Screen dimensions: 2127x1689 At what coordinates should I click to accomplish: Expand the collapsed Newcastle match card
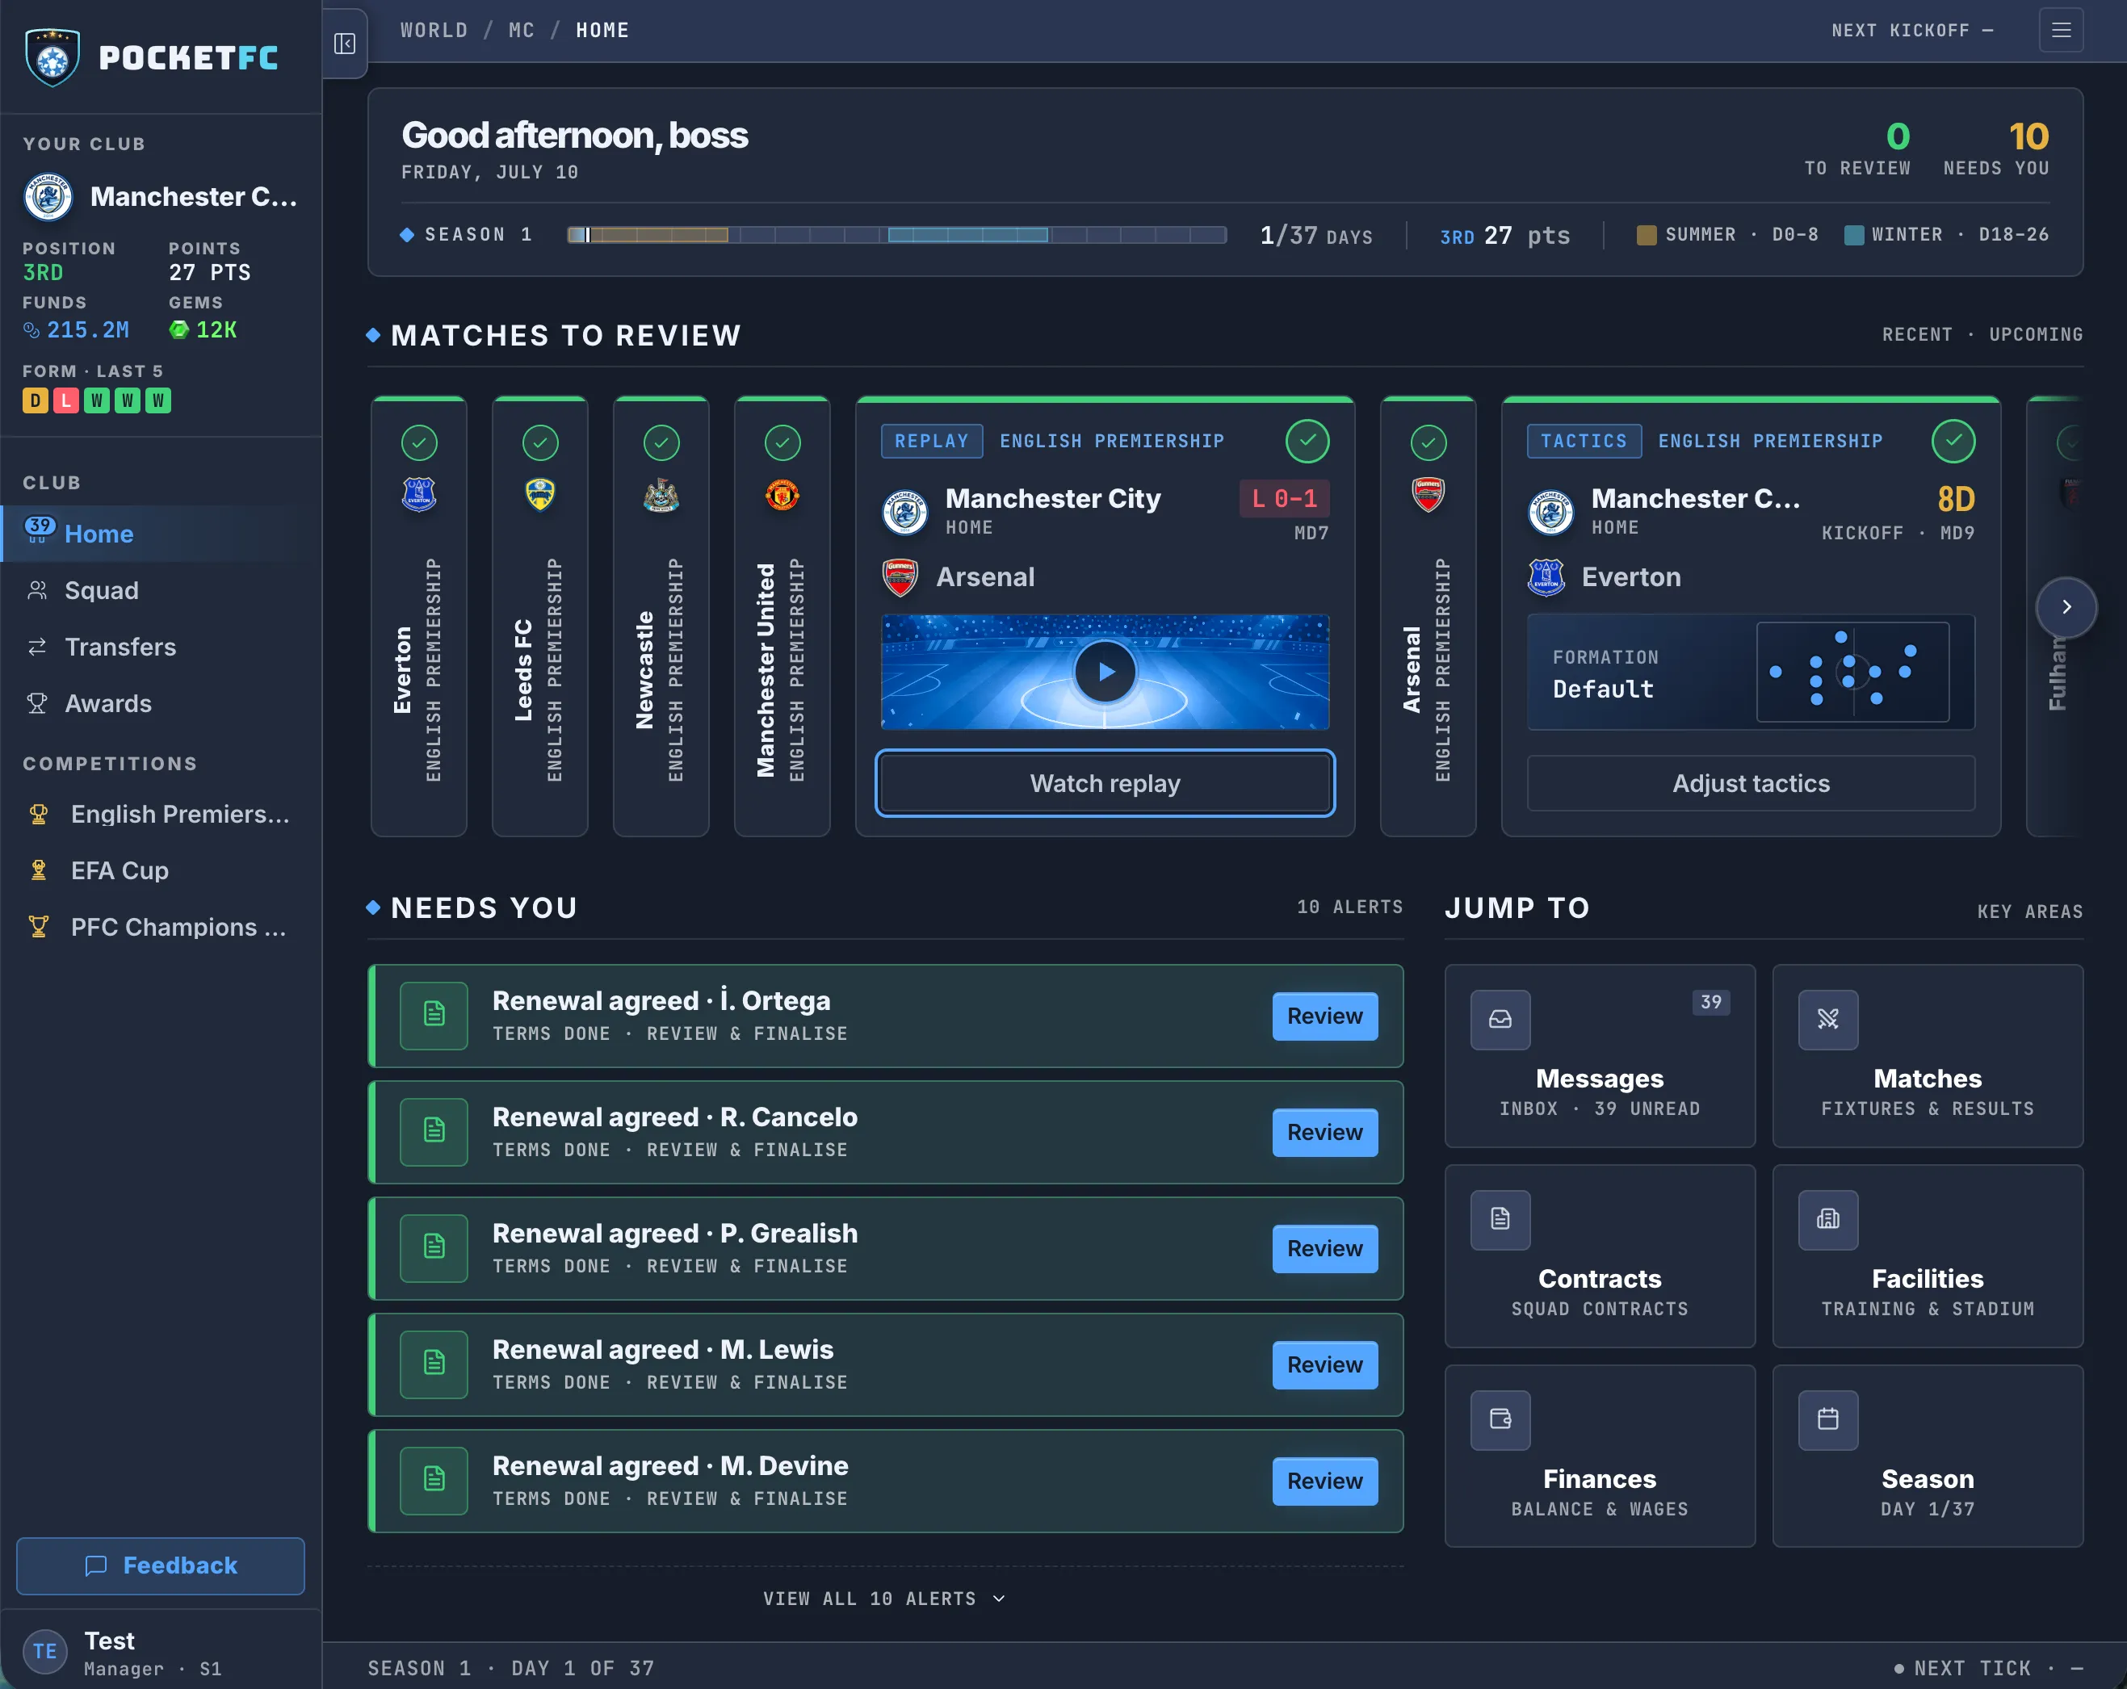pos(661,617)
